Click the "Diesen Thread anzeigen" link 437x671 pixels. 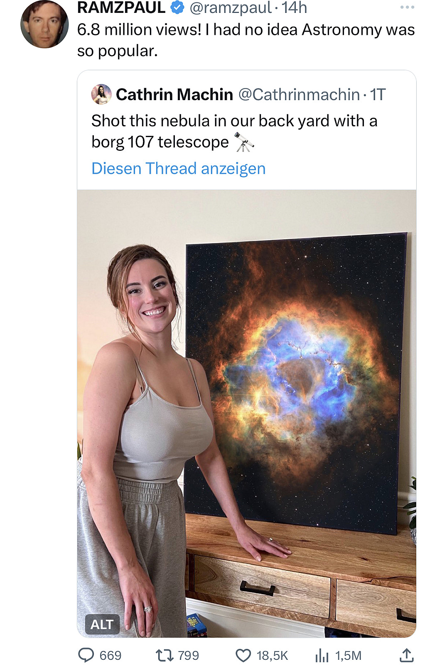point(178,168)
